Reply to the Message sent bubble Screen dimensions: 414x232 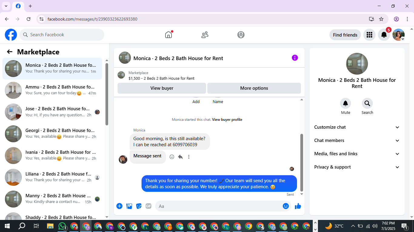(x=180, y=157)
